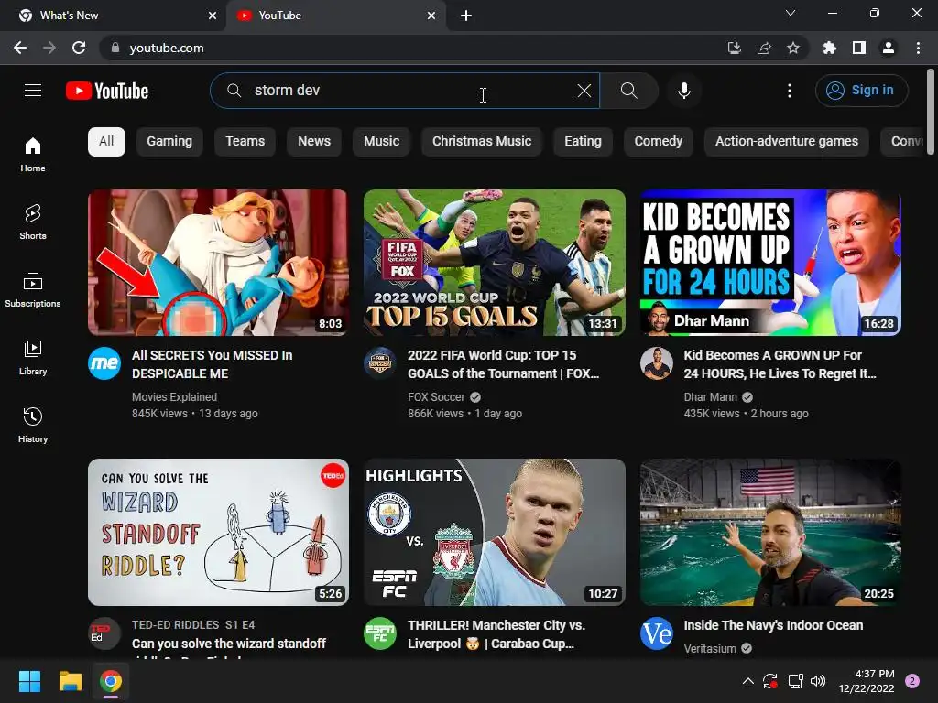
Task: Click the '2022 FIFA World Cup: TOP 15' video title
Action: [x=503, y=364]
